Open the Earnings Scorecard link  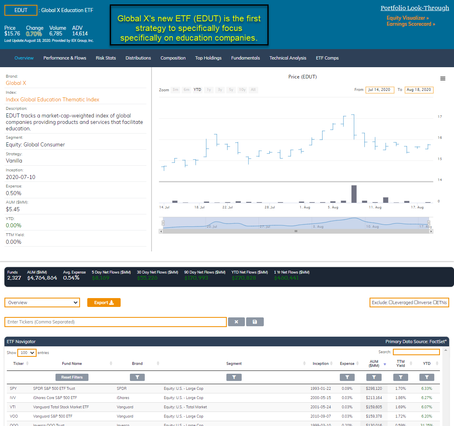(411, 24)
